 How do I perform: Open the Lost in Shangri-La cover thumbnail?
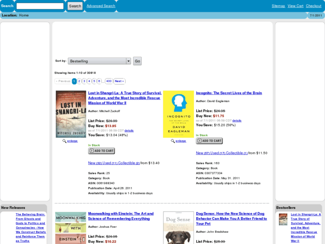coord(71,114)
